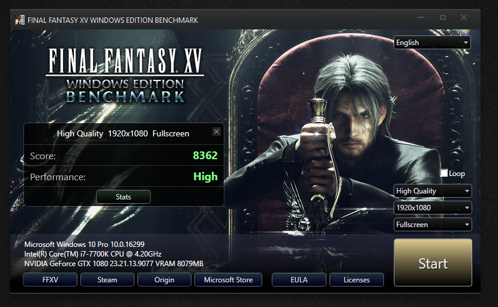This screenshot has width=498, height=307.
Task: Close the benchmark results panel
Action: point(217,132)
